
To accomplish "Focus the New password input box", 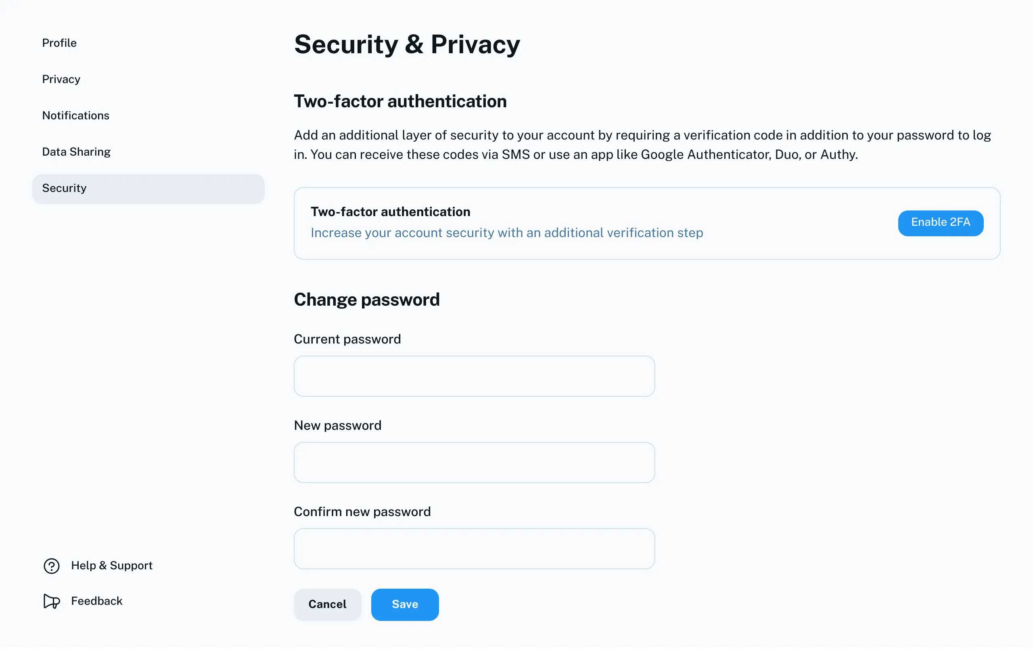I will 474,462.
